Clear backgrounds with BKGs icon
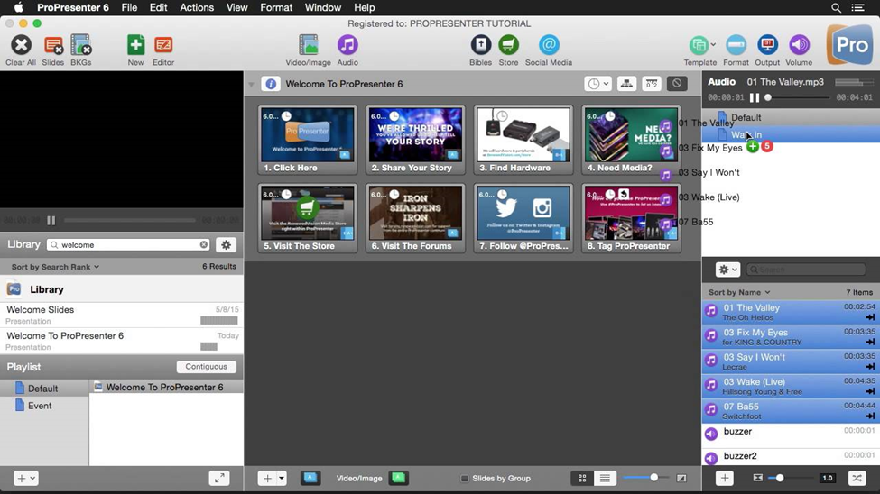Screen dimensions: 880x494 pyautogui.click(x=81, y=45)
